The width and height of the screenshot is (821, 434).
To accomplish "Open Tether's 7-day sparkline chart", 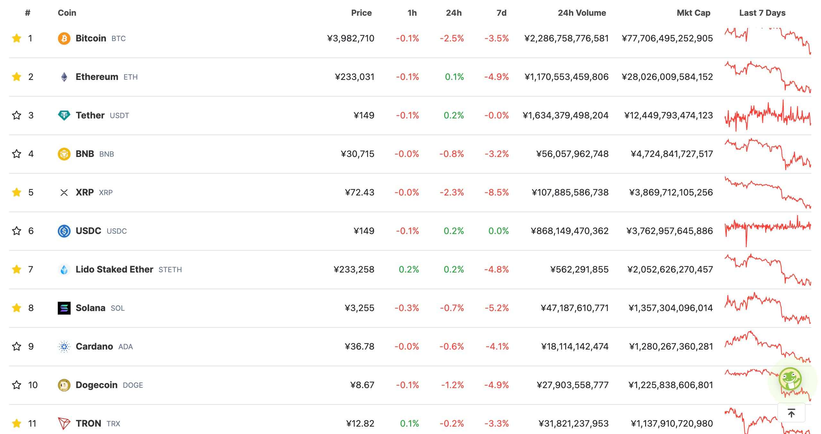I will pos(768,116).
